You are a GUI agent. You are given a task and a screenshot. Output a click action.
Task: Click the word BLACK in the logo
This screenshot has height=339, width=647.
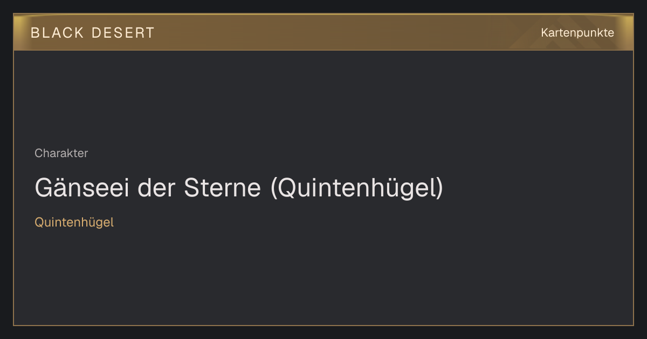point(57,33)
